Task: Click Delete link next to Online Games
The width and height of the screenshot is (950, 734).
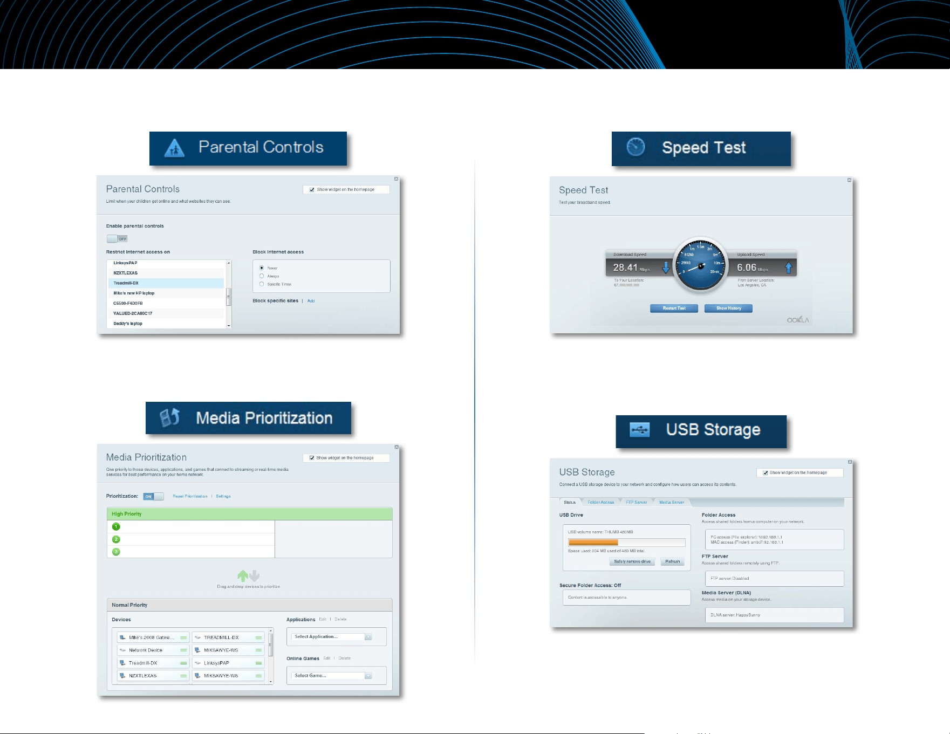Action: (345, 658)
